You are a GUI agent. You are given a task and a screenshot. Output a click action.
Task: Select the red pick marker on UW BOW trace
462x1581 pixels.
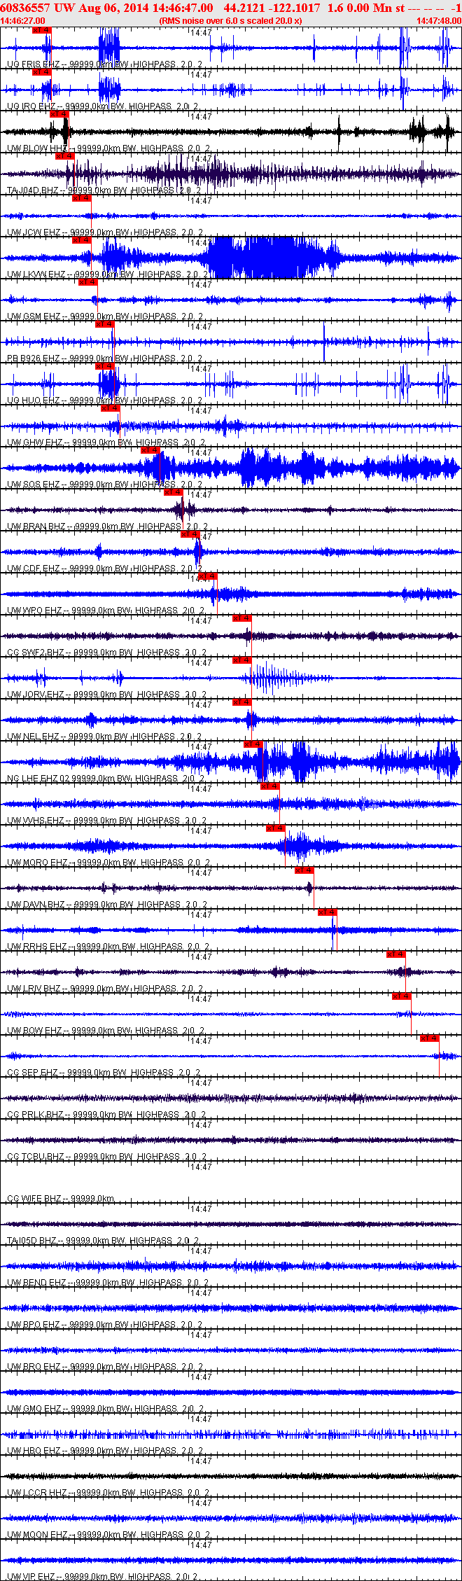(402, 996)
